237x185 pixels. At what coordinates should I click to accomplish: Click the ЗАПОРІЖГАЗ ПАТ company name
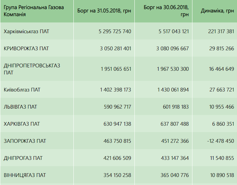(x=25, y=141)
